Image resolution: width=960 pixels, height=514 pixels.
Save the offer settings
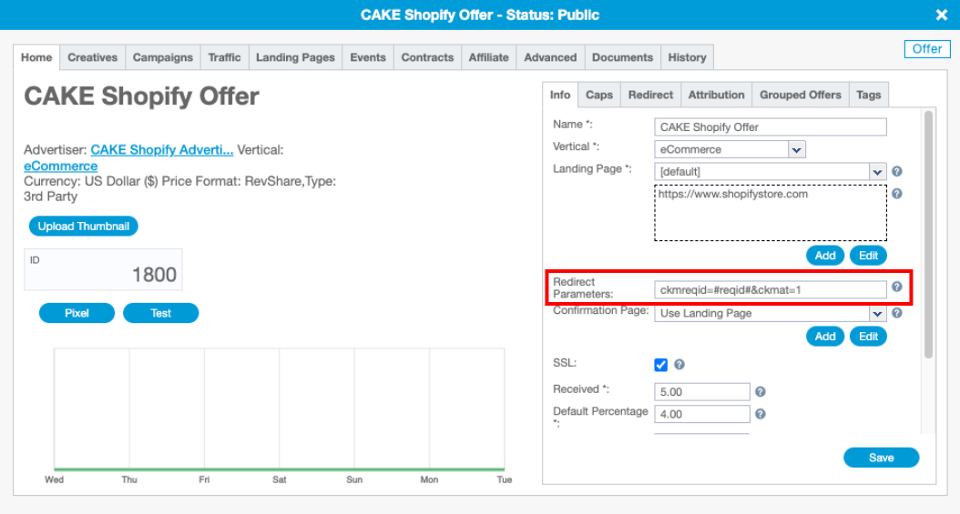pos(882,458)
